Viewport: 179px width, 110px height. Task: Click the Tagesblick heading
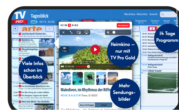pos(40,16)
